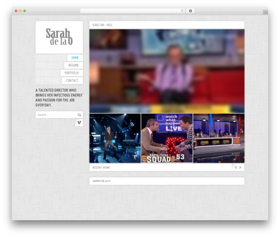Open the talk show panel desk thumbnail
The image size is (280, 237).
[219, 138]
